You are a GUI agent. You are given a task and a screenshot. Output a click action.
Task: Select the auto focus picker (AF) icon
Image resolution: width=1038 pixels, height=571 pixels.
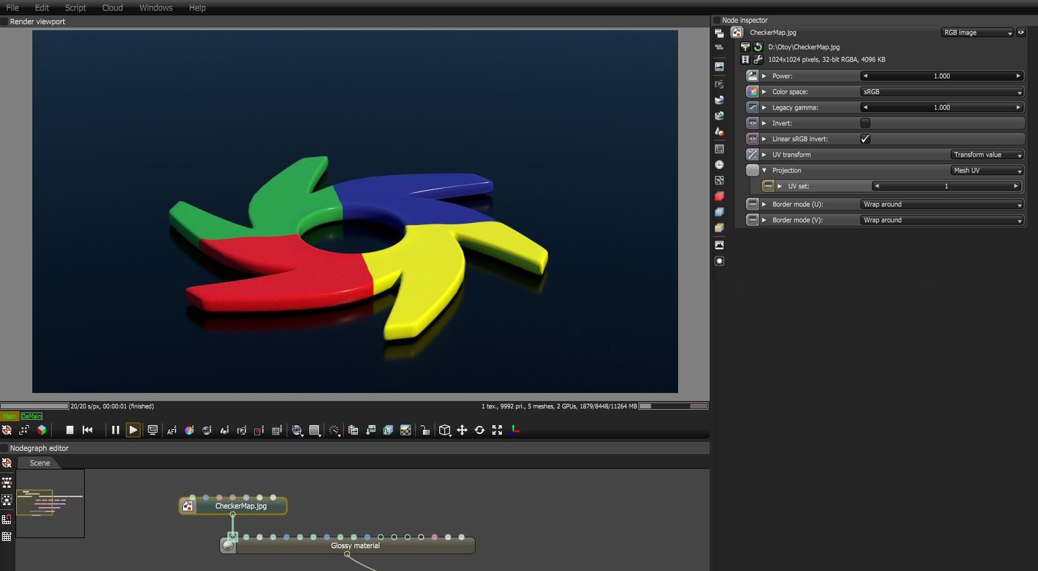point(172,431)
